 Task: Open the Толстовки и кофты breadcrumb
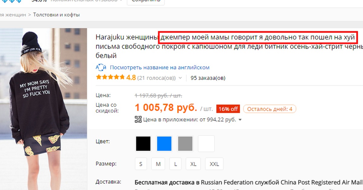tap(57, 15)
